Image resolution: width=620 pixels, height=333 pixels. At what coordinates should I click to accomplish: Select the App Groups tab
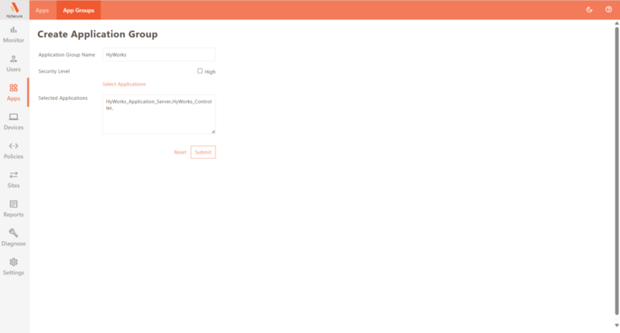(78, 10)
